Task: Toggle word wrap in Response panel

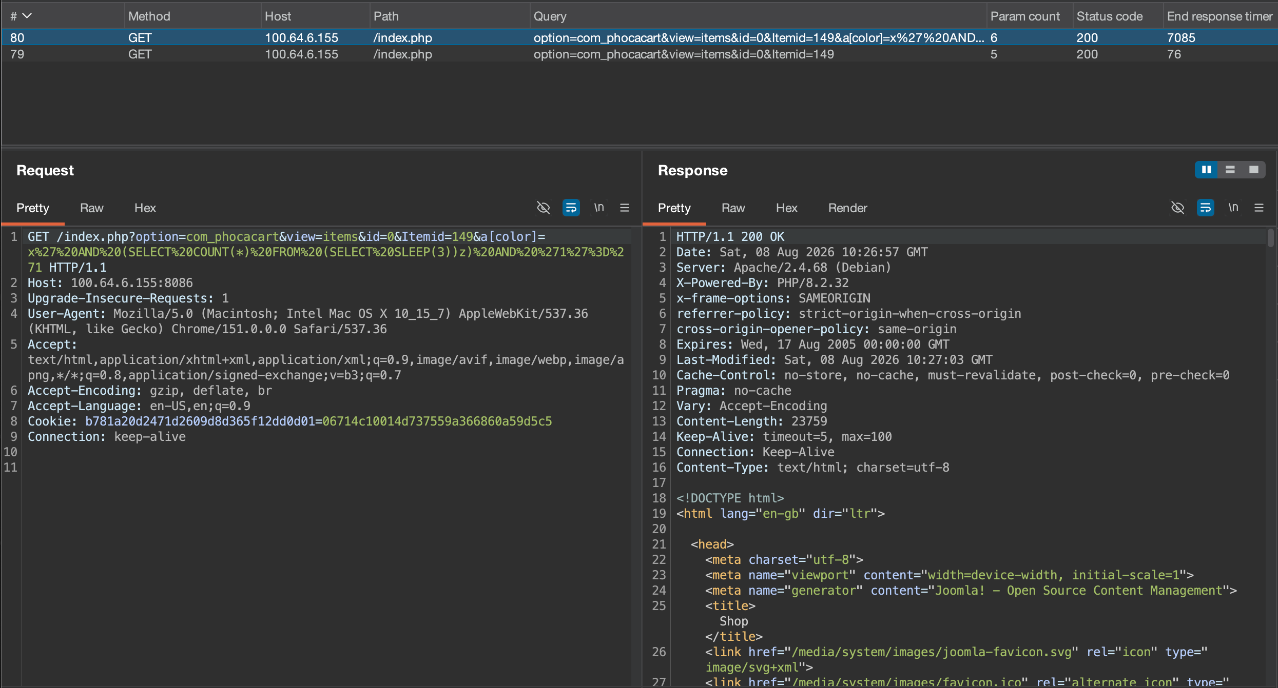Action: tap(1206, 208)
